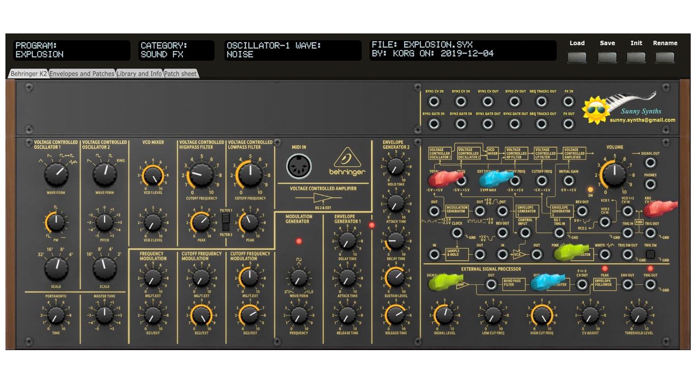Click the INITIAL GAIN patch jack
697x384 pixels.
[x=568, y=181]
